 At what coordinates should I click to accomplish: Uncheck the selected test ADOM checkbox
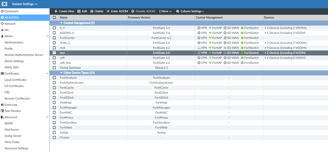[x=54, y=53]
